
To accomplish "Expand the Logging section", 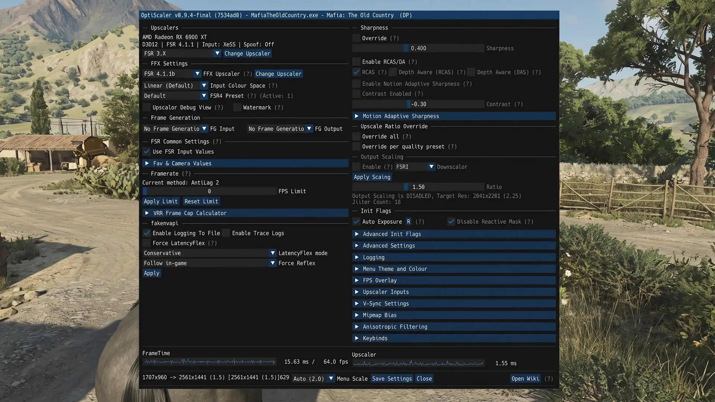I will click(x=454, y=258).
